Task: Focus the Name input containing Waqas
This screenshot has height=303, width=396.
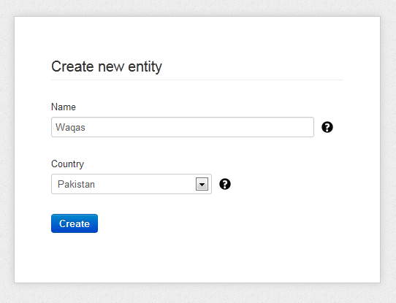Action: pyautogui.click(x=183, y=127)
